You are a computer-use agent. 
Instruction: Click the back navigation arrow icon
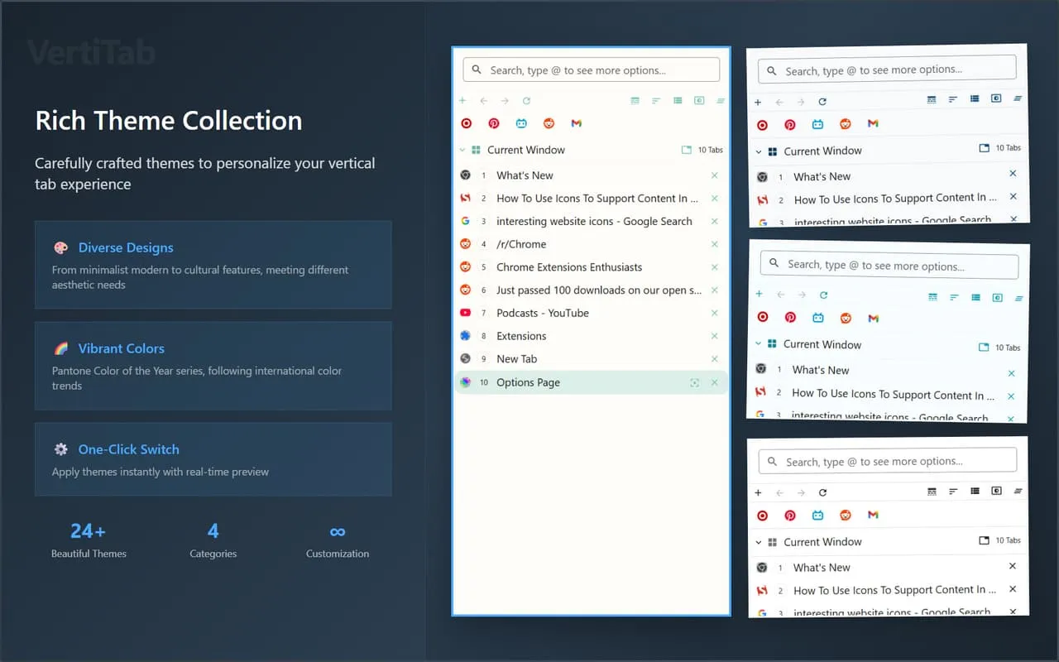(484, 100)
